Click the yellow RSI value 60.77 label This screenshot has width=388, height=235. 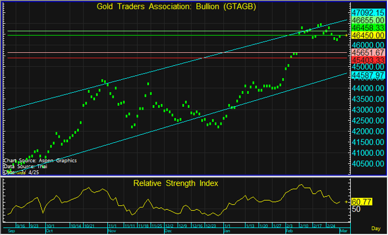(362, 201)
